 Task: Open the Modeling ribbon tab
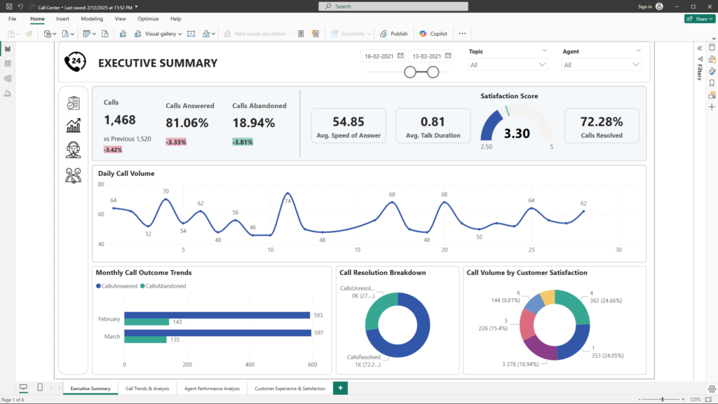[92, 19]
